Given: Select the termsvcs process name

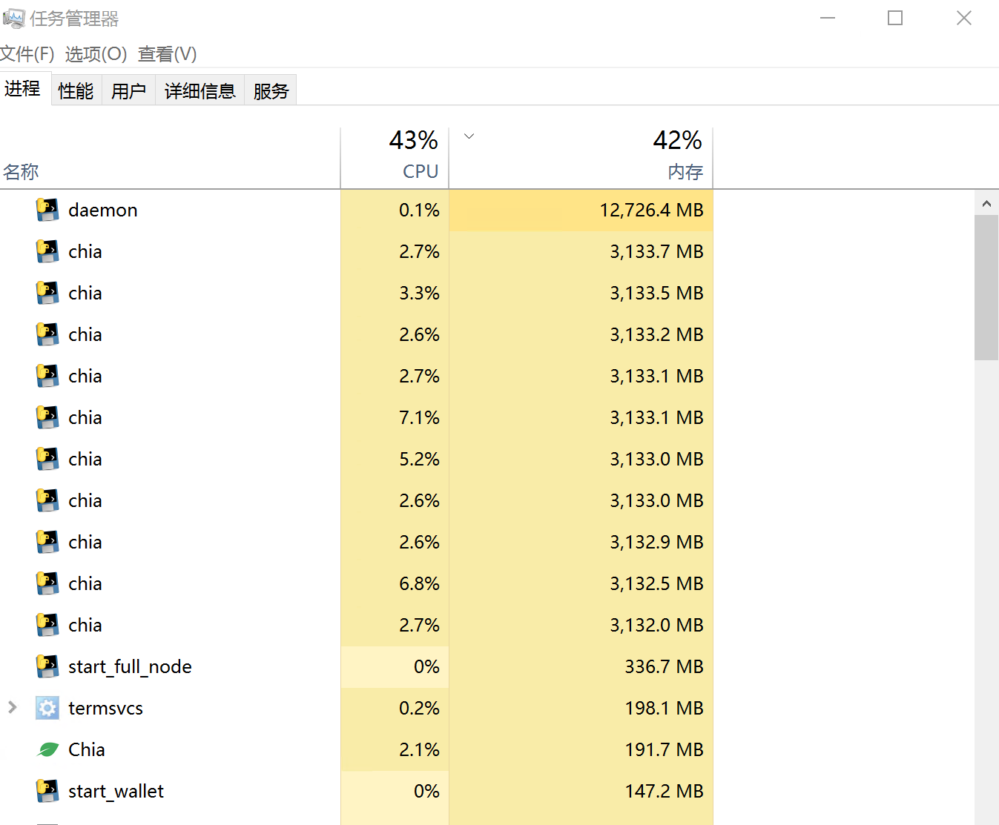Looking at the screenshot, I should pos(105,709).
